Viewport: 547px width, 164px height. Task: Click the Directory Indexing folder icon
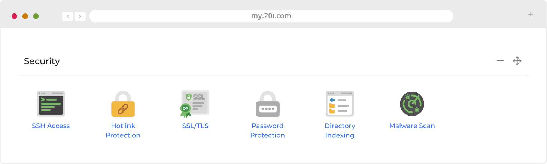[x=340, y=104]
